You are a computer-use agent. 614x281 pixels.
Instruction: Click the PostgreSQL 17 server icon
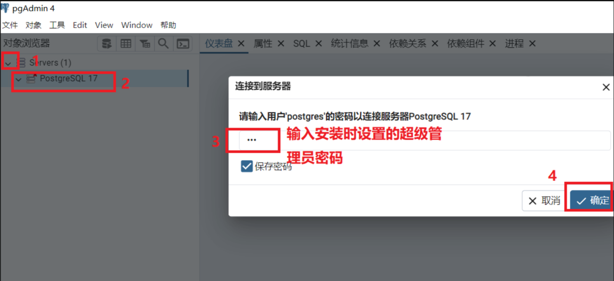tap(31, 78)
